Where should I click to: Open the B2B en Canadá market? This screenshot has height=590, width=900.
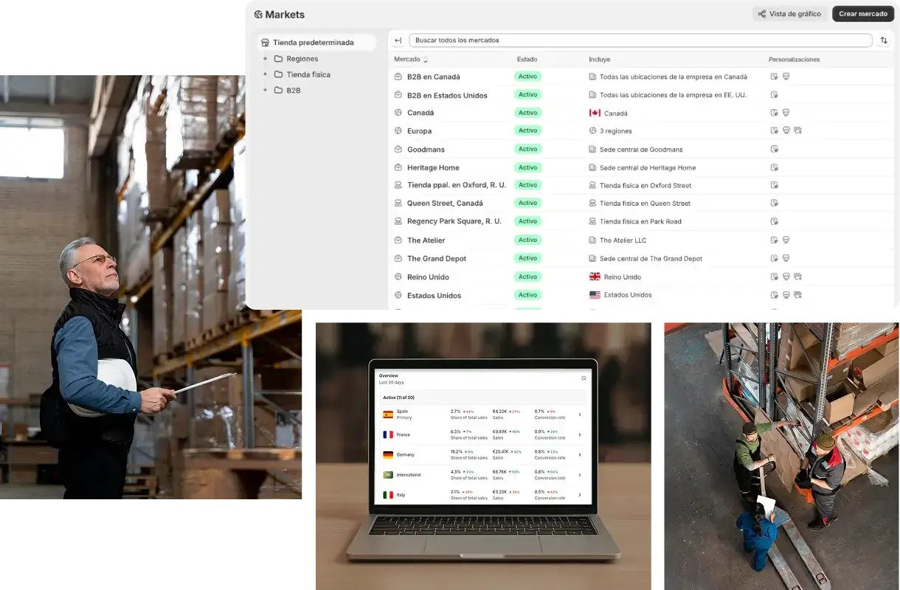tap(433, 77)
